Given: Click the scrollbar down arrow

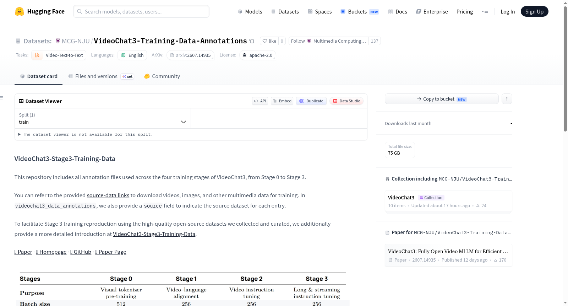Looking at the screenshot, I should (565, 303).
